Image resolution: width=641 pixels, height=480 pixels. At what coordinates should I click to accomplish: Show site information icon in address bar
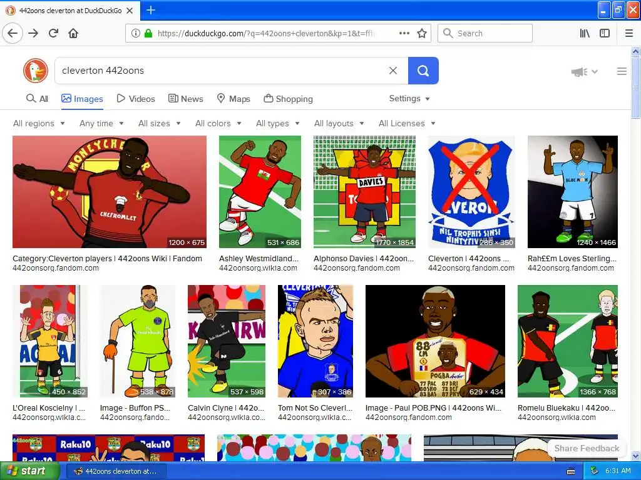(135, 33)
